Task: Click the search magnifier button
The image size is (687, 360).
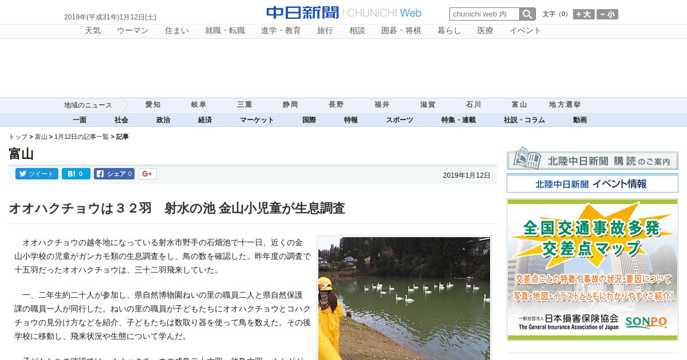Action: click(527, 14)
